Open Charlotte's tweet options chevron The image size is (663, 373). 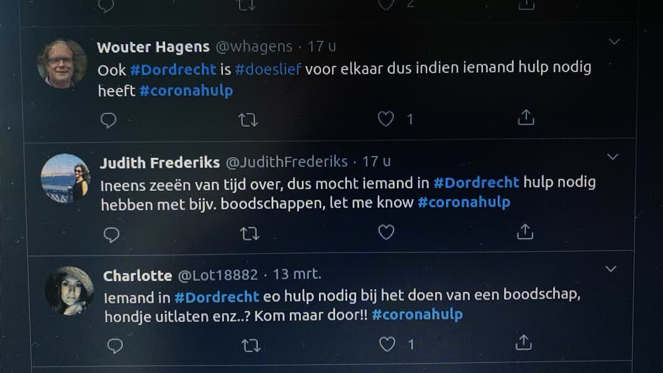coord(611,269)
